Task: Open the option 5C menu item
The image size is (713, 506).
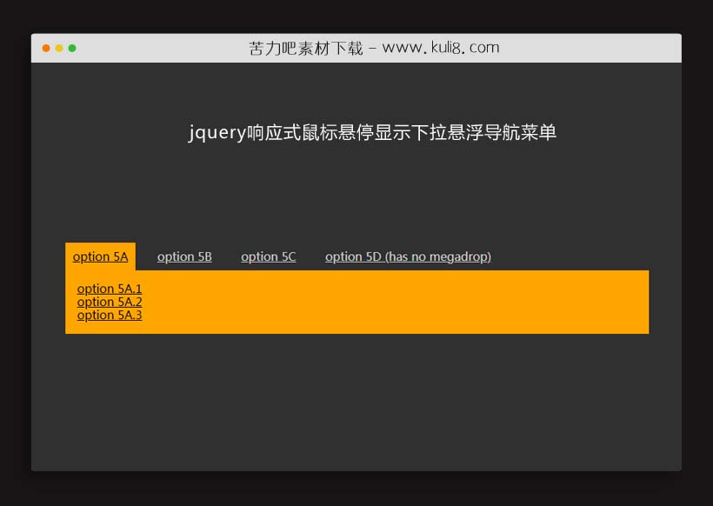Action: pyautogui.click(x=269, y=256)
